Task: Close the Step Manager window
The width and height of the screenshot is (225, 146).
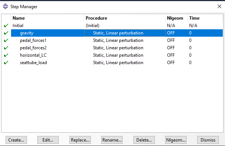Action: pyautogui.click(x=219, y=6)
